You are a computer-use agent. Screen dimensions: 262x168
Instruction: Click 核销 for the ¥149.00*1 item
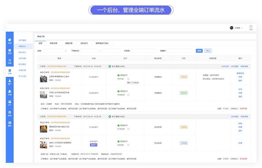pos(240,123)
